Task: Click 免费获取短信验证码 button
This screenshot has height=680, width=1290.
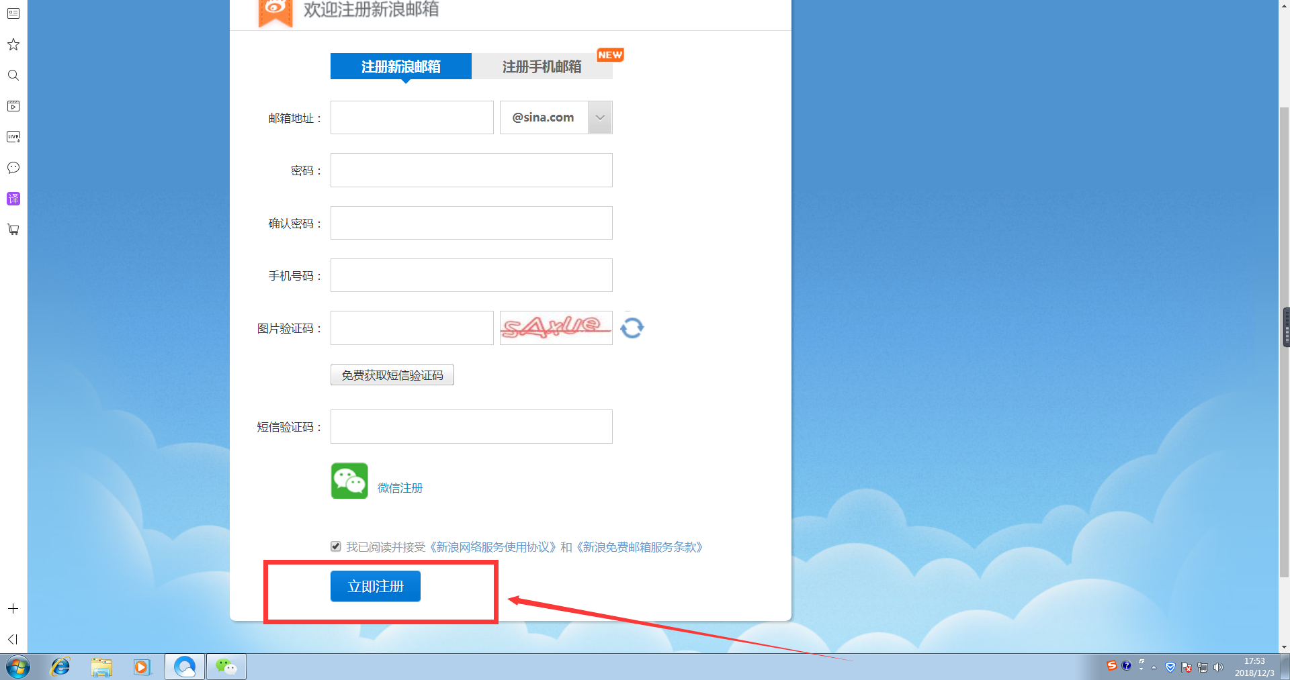Action: click(x=392, y=375)
